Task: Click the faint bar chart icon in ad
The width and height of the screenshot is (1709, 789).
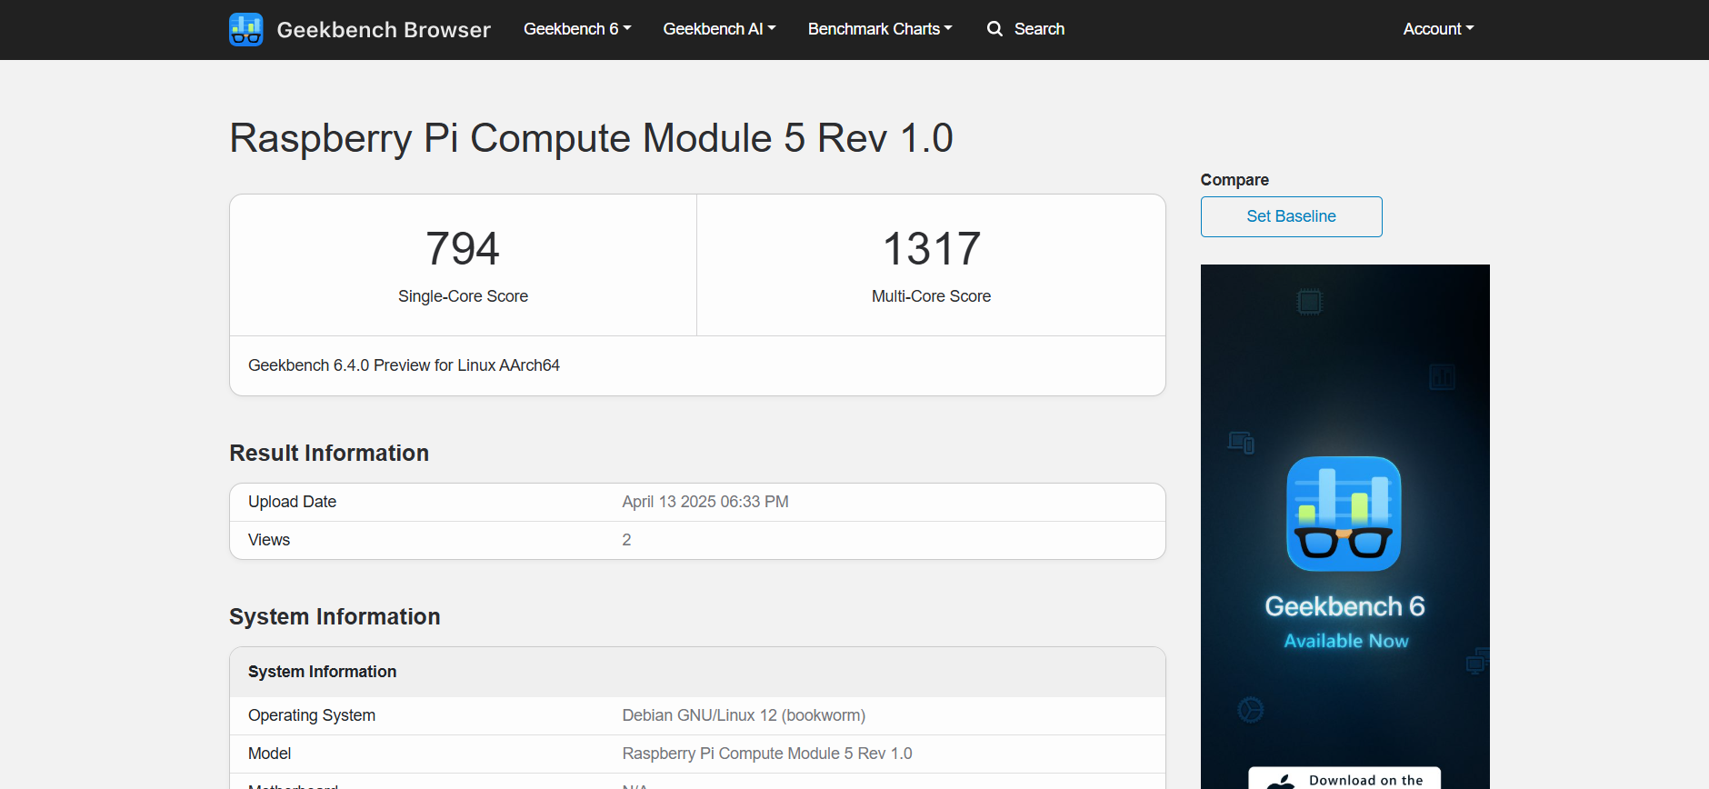Action: click(1442, 376)
